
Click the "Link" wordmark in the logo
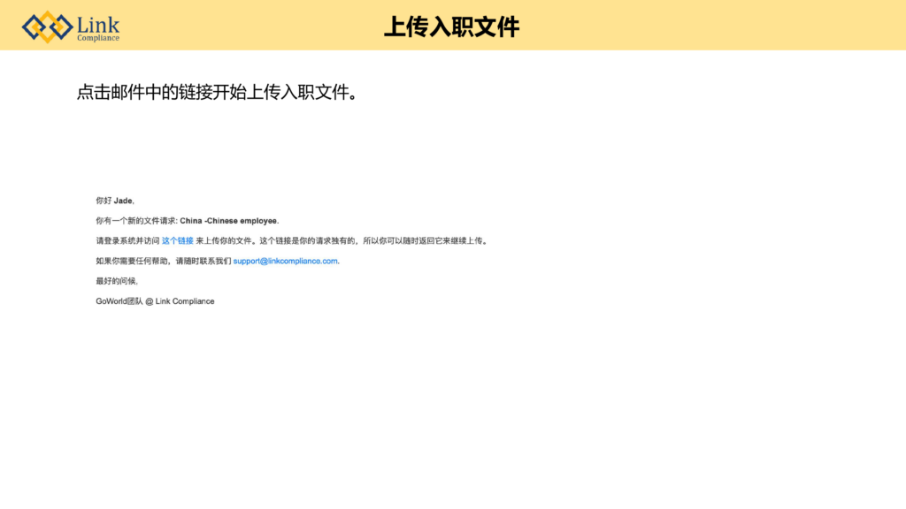[97, 24]
